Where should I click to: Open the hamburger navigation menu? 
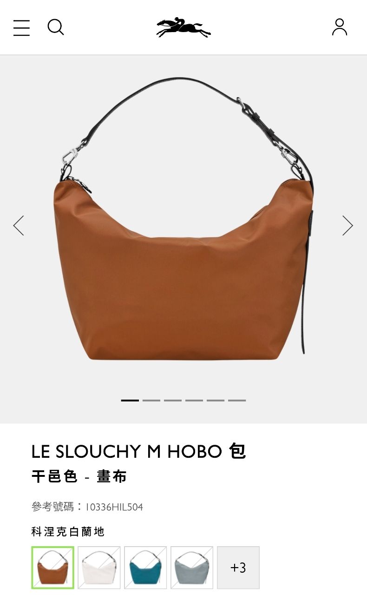pyautogui.click(x=21, y=28)
